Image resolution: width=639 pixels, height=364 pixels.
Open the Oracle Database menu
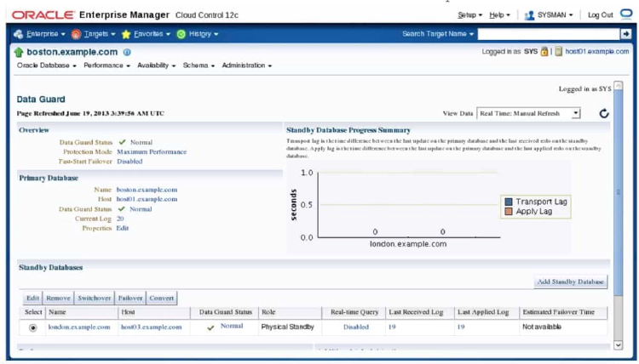(x=47, y=65)
